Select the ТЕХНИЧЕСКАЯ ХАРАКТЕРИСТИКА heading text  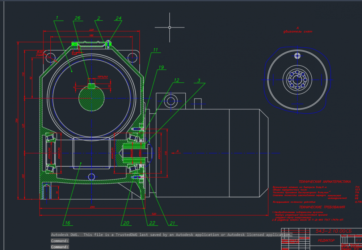point(324,182)
